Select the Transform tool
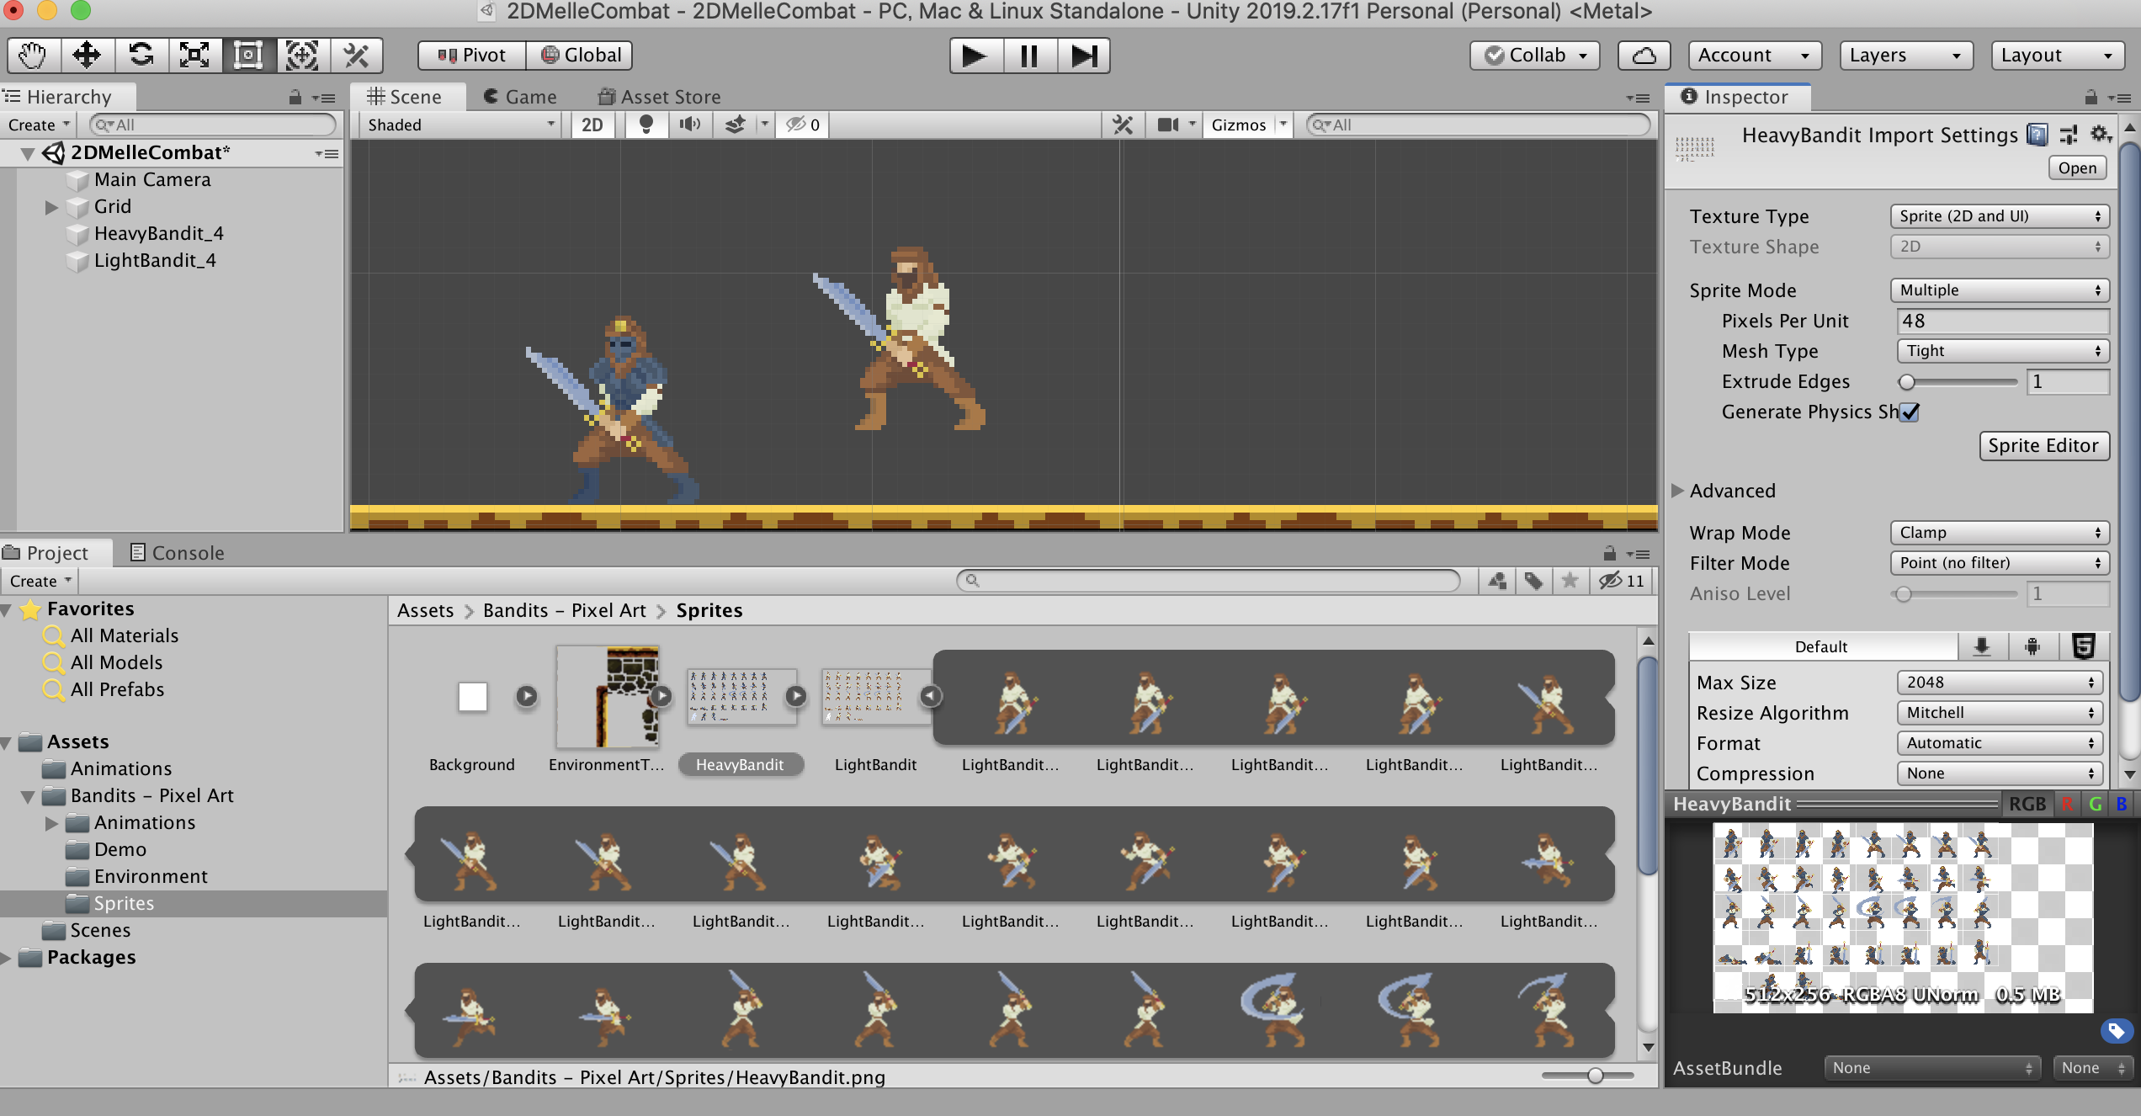 pyautogui.click(x=302, y=56)
